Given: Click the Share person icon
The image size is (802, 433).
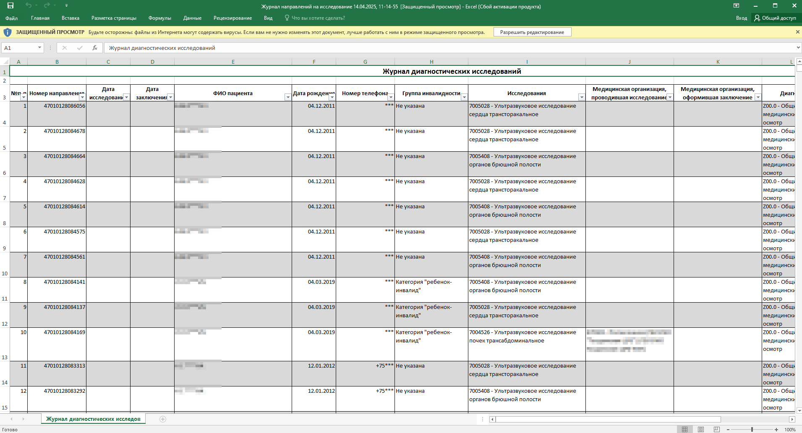Looking at the screenshot, I should coord(757,18).
